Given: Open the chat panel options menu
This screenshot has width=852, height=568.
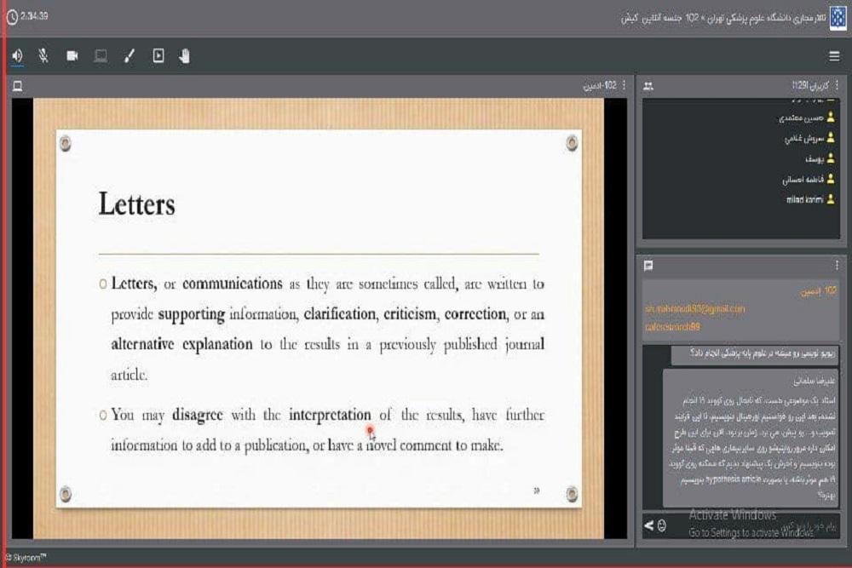Looking at the screenshot, I should 837,265.
